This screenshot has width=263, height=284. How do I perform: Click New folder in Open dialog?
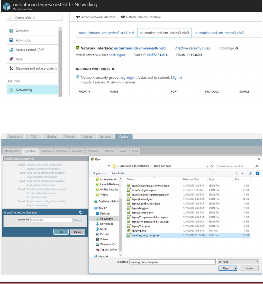pyautogui.click(x=119, y=173)
